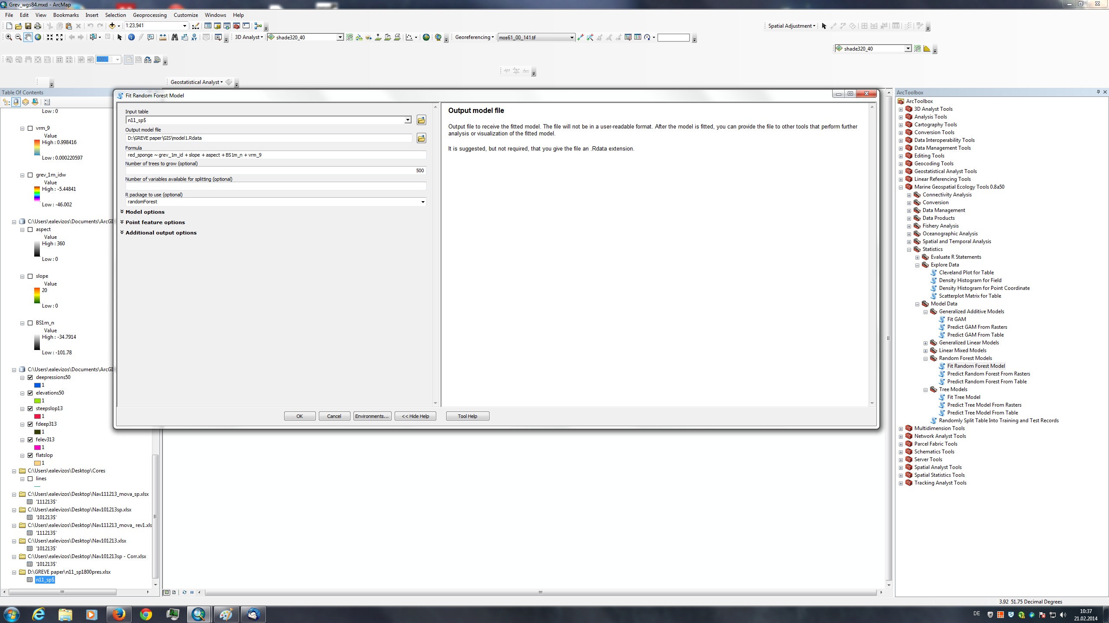Image resolution: width=1109 pixels, height=623 pixels.
Task: Open the Environments... settings button
Action: coord(372,416)
